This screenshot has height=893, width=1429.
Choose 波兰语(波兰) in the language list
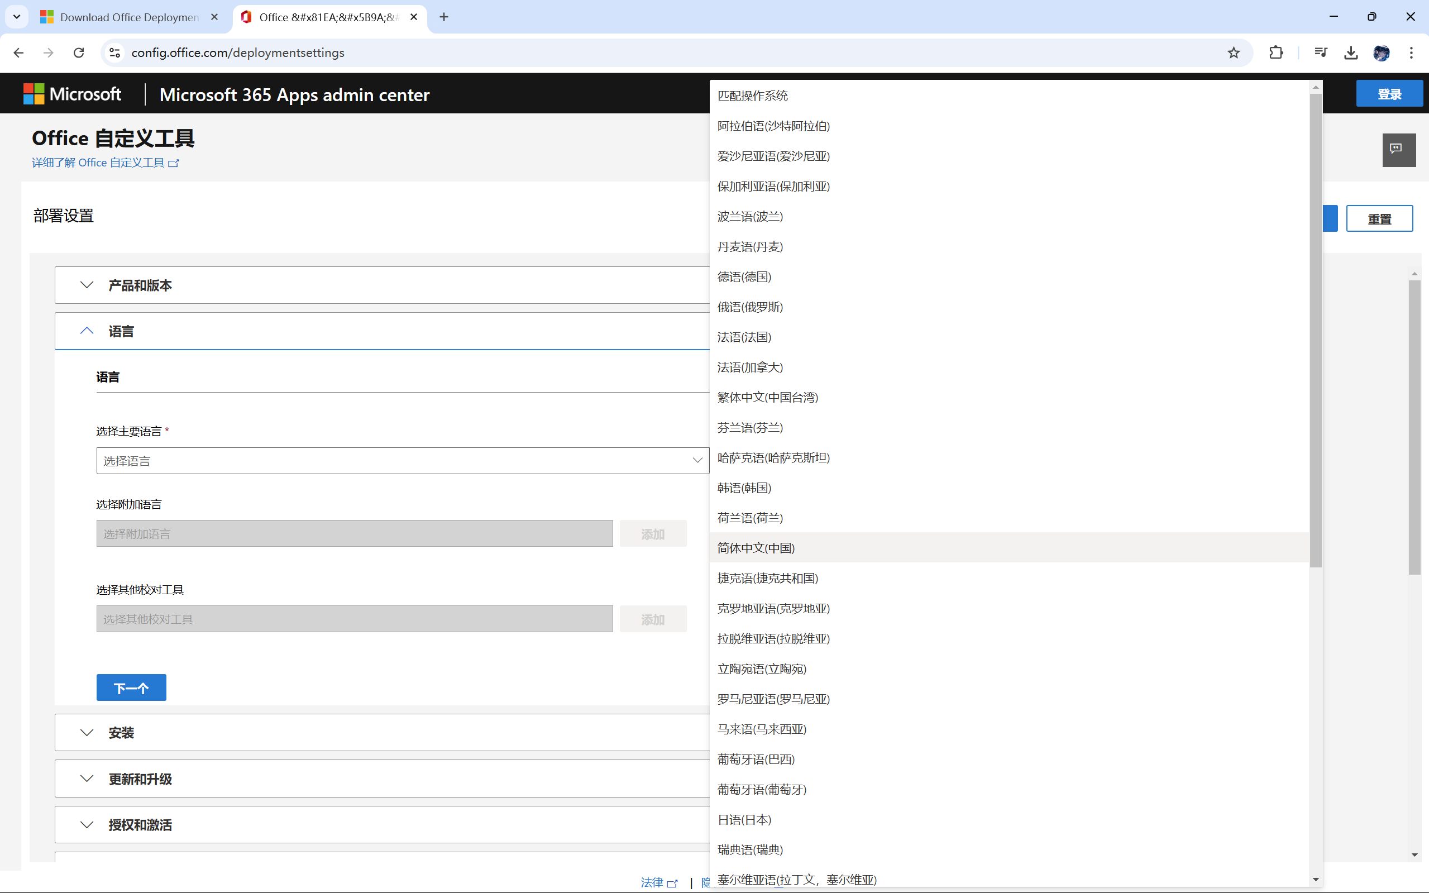[1009, 216]
